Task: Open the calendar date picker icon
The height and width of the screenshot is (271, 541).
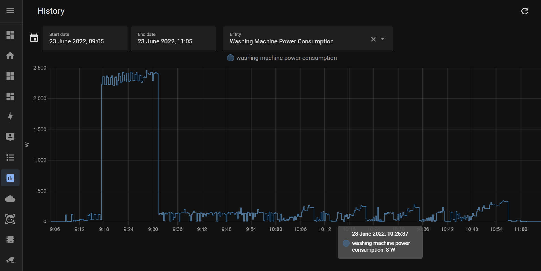Action: pos(34,38)
